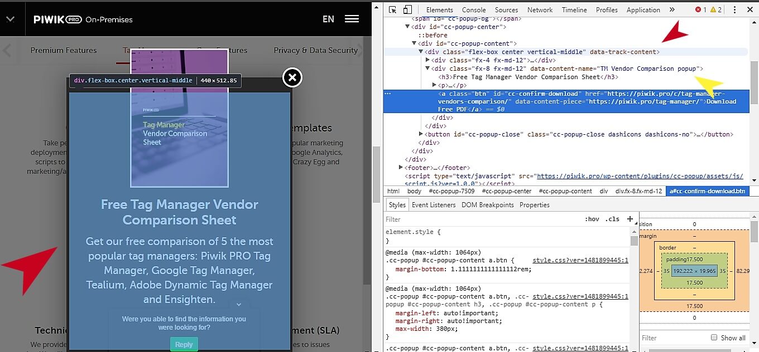This screenshot has width=759, height=352.
Task: Click the Reply button in the popup
Action: [x=184, y=344]
